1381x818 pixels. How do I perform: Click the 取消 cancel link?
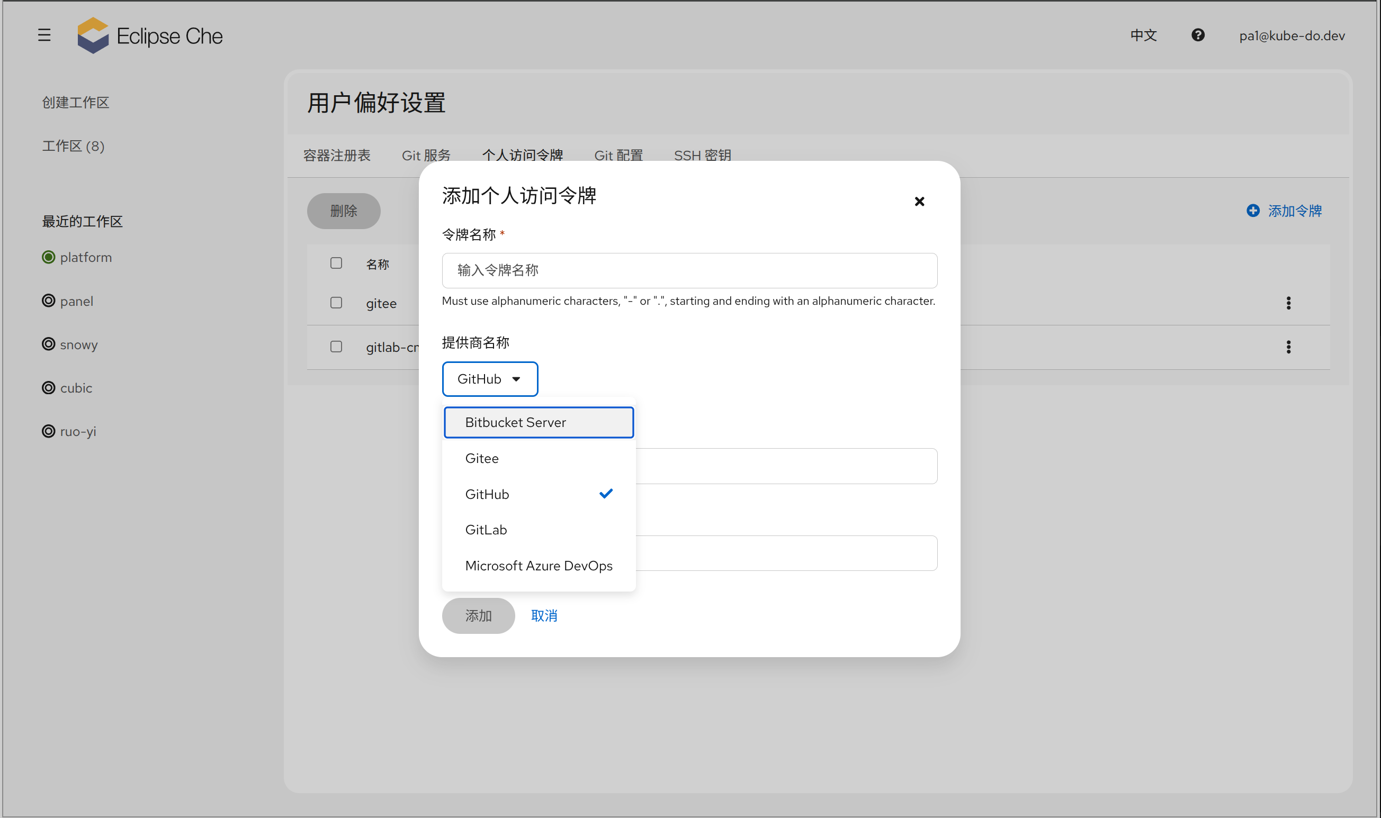544,616
